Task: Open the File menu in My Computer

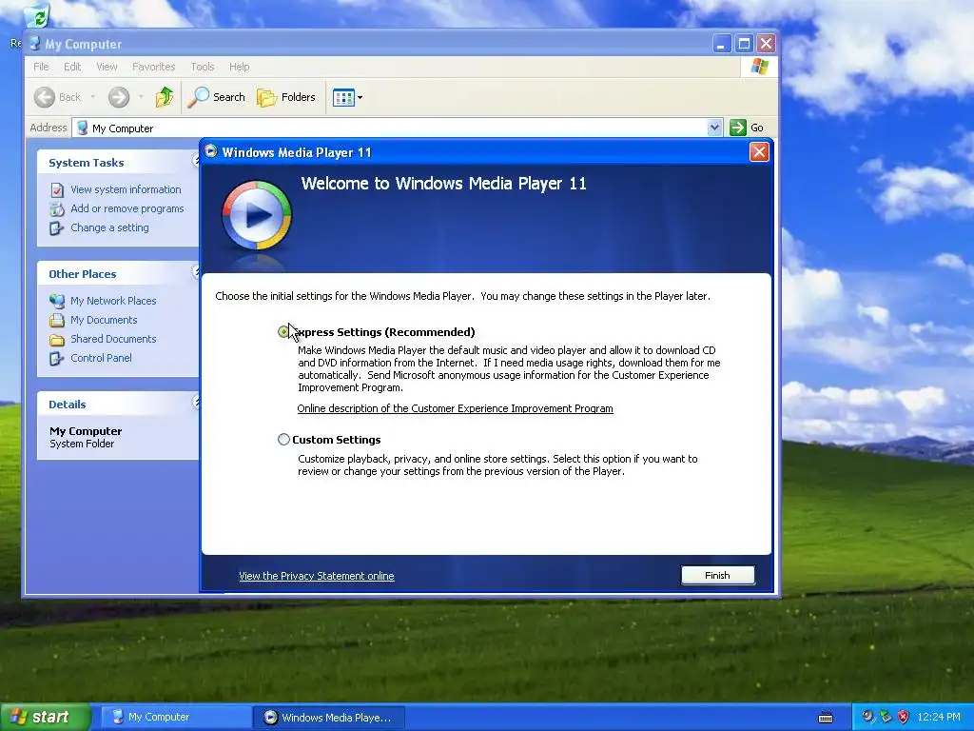Action: coord(41,67)
